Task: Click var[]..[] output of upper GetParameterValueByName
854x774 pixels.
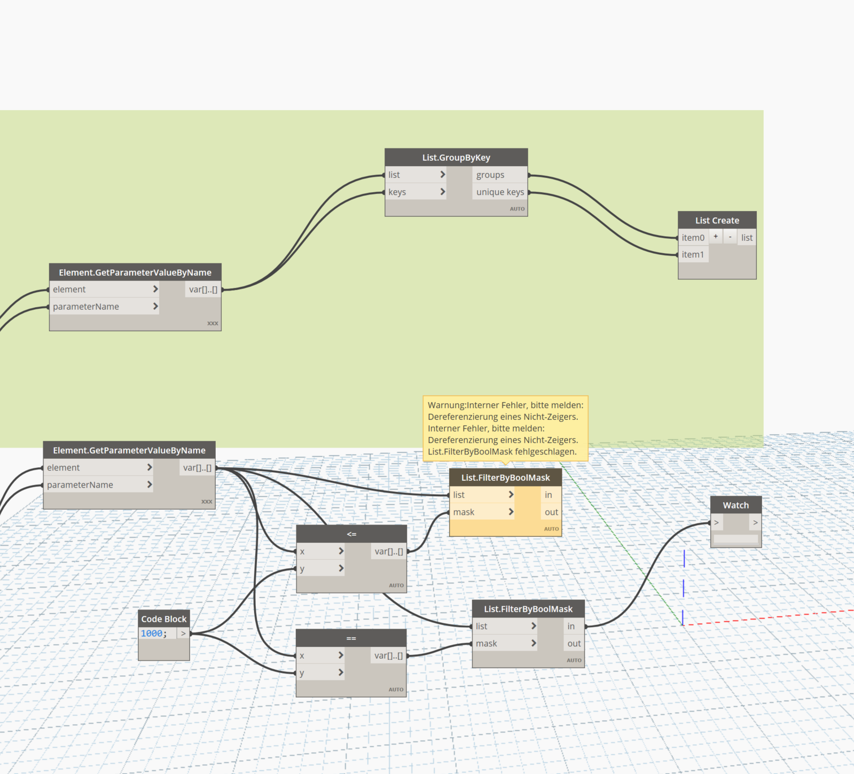Action: point(203,290)
